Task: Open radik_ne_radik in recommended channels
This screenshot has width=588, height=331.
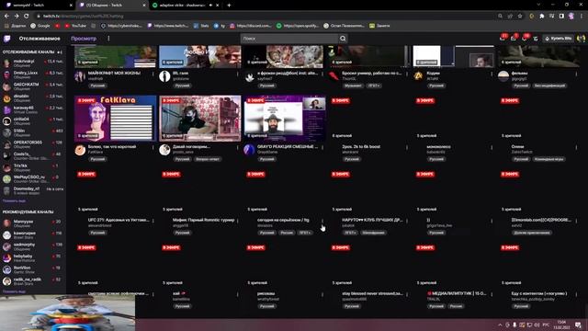Action: (33, 281)
